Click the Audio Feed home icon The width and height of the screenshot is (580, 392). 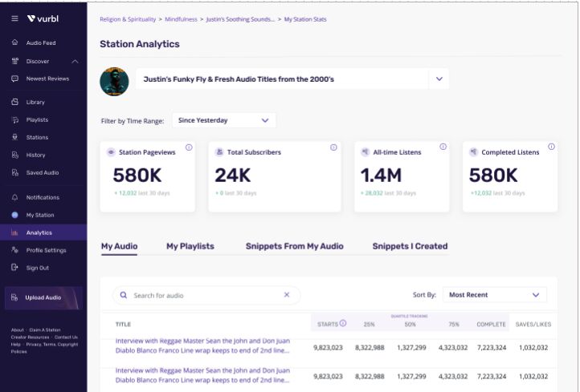pos(14,42)
